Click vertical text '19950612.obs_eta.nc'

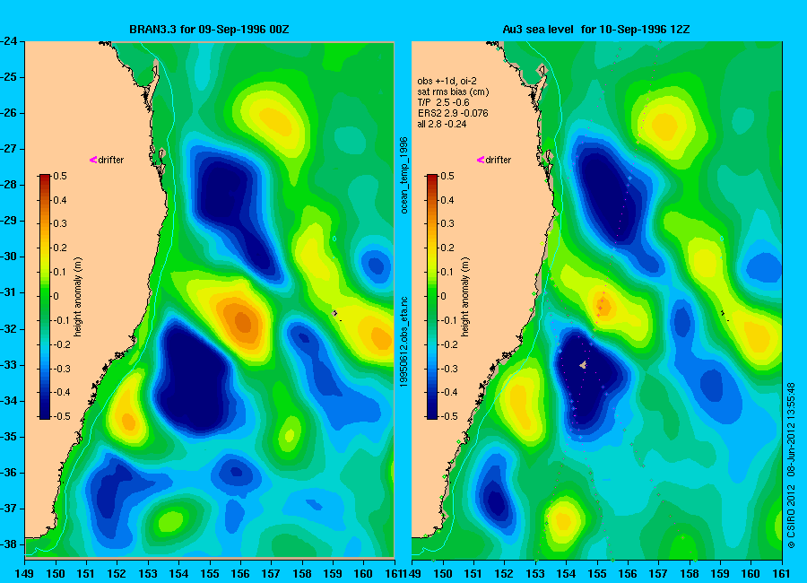point(404,342)
